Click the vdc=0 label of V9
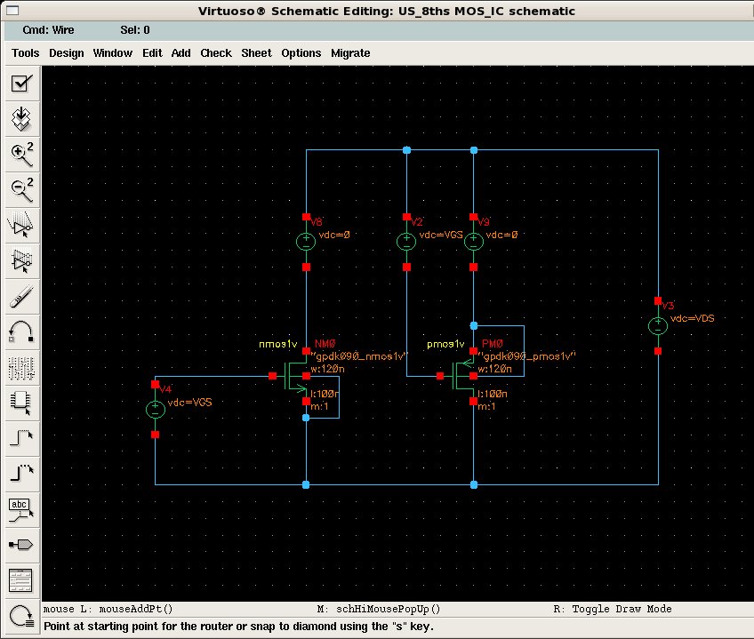Image resolution: width=754 pixels, height=639 pixels. tap(501, 235)
